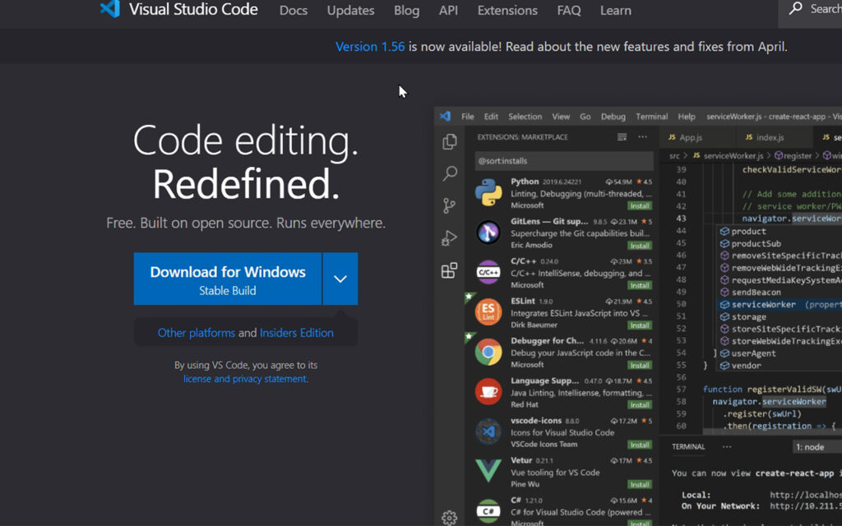Follow the Insiders Edition link
The width and height of the screenshot is (842, 526).
pos(297,333)
